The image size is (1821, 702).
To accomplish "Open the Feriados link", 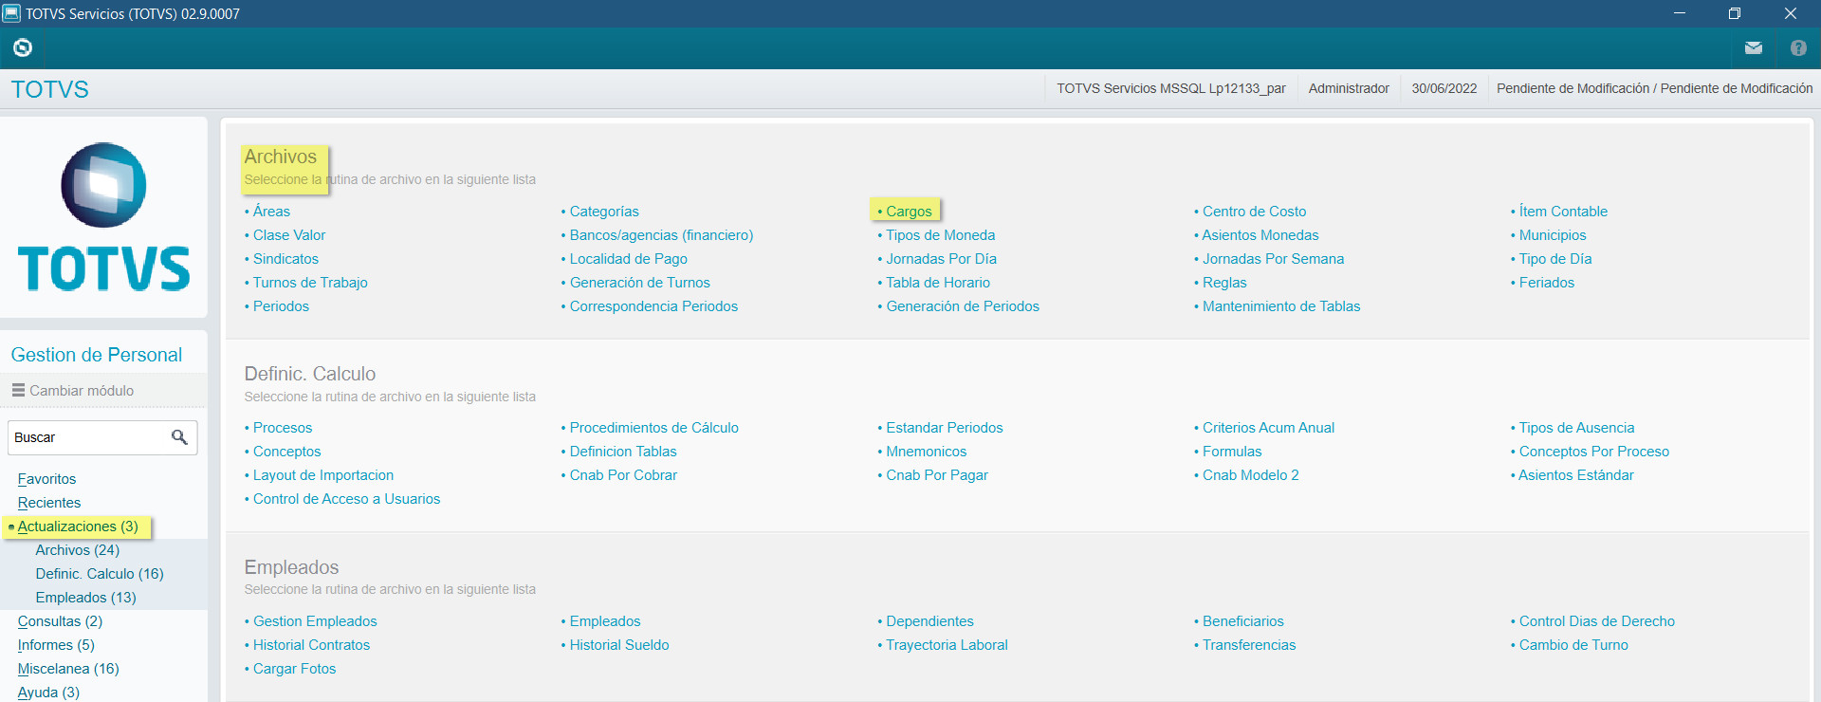I will [x=1546, y=283].
